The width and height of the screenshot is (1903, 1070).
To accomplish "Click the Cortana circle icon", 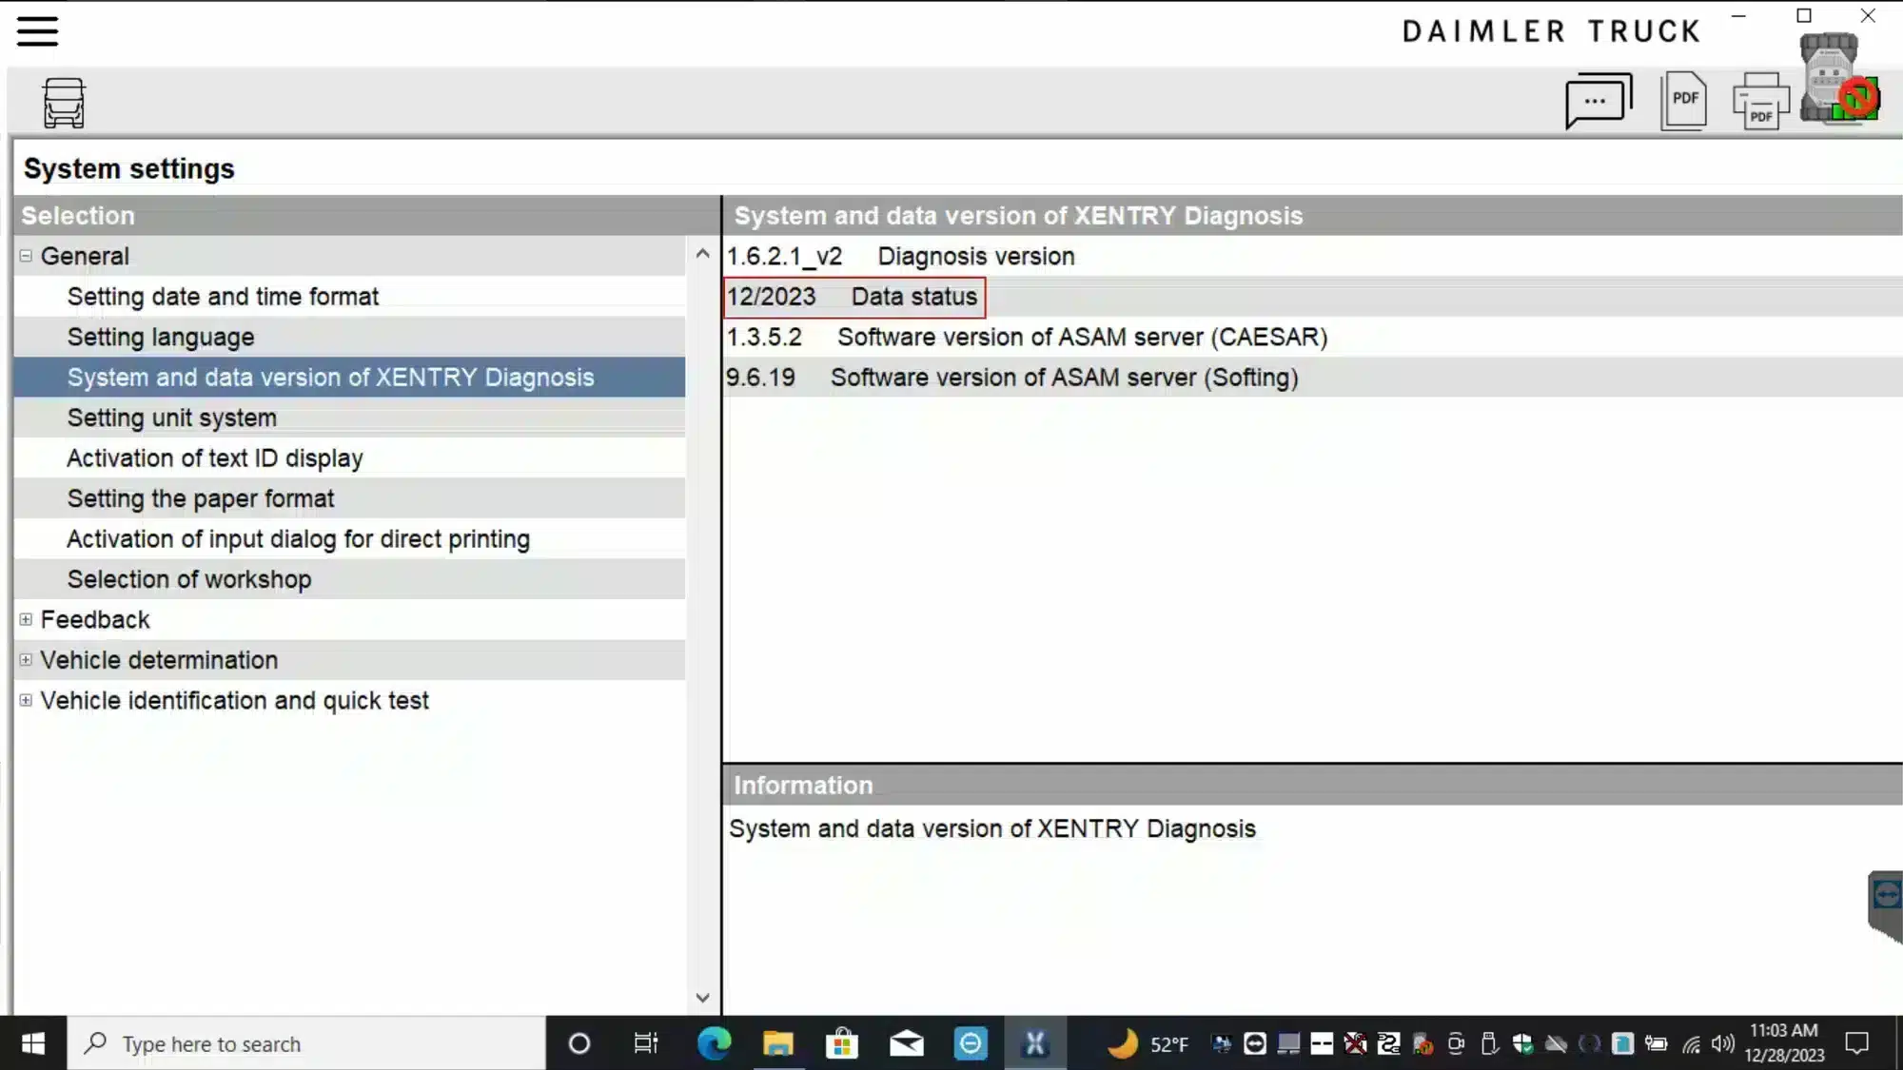I will click(579, 1043).
